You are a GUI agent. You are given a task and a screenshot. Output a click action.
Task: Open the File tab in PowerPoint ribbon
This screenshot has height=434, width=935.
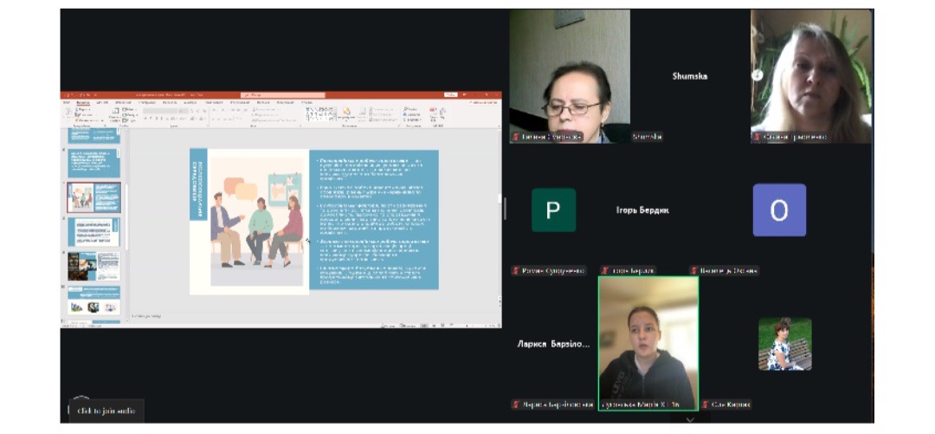[x=67, y=102]
